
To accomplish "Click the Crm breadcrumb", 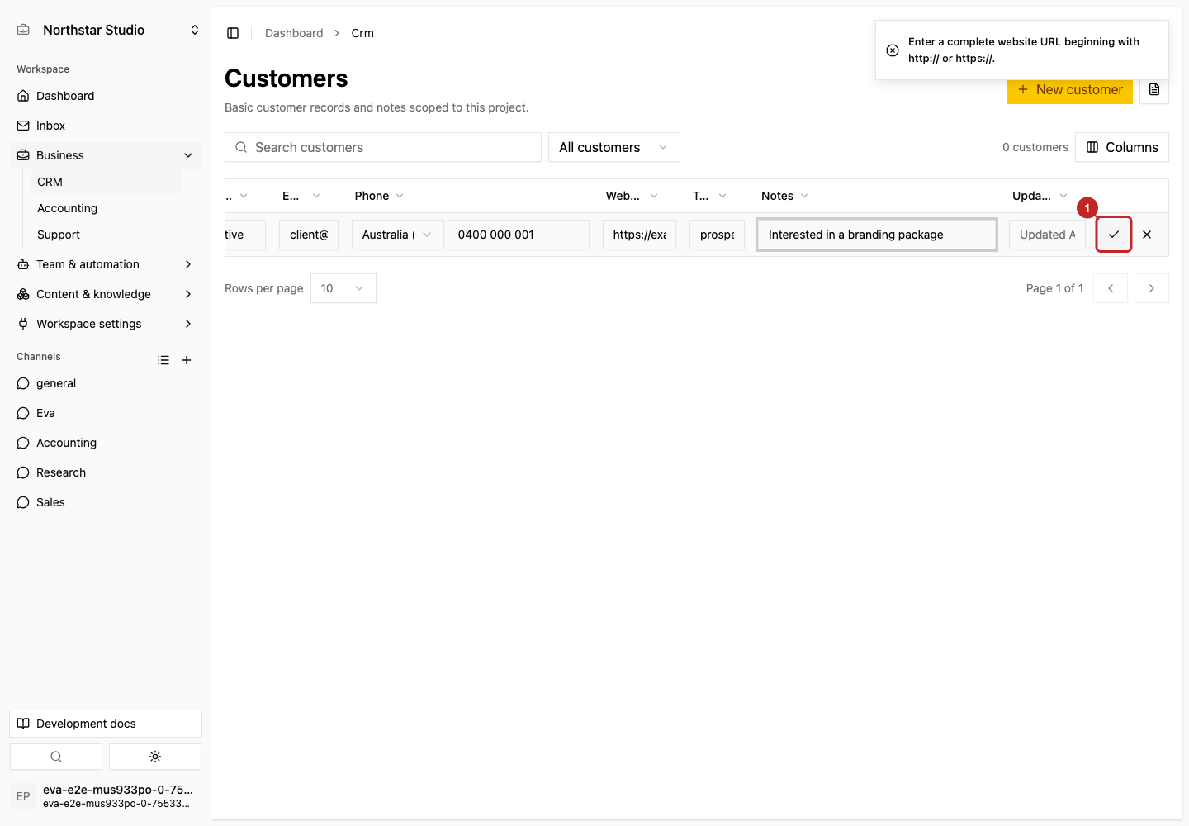I will (362, 33).
